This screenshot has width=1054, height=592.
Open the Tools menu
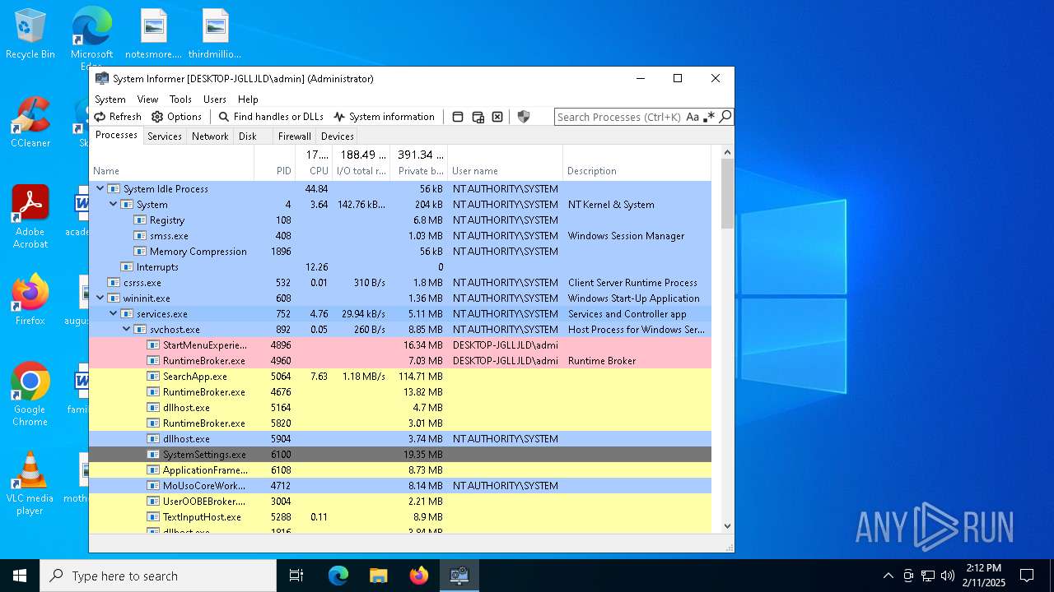[180, 99]
